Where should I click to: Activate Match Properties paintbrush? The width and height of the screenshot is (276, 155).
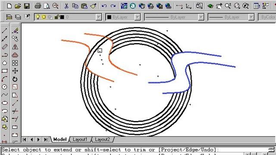[x=93, y=6]
